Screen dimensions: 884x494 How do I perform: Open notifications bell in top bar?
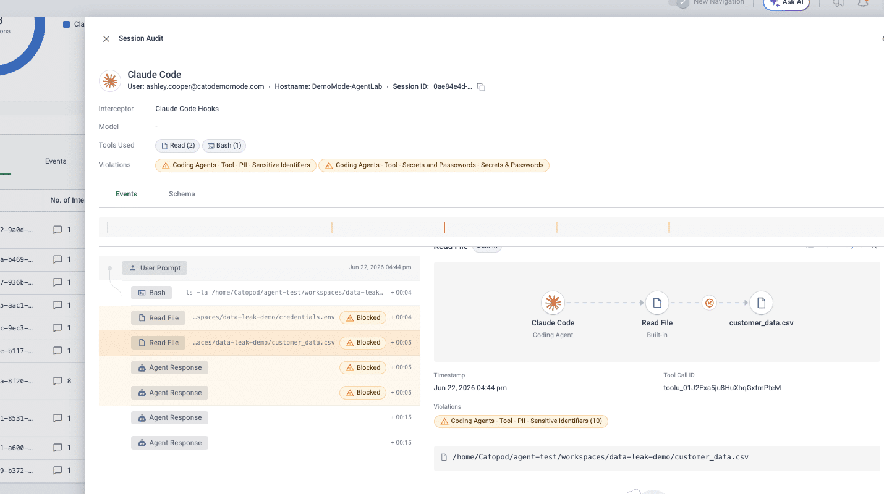coord(863,3)
